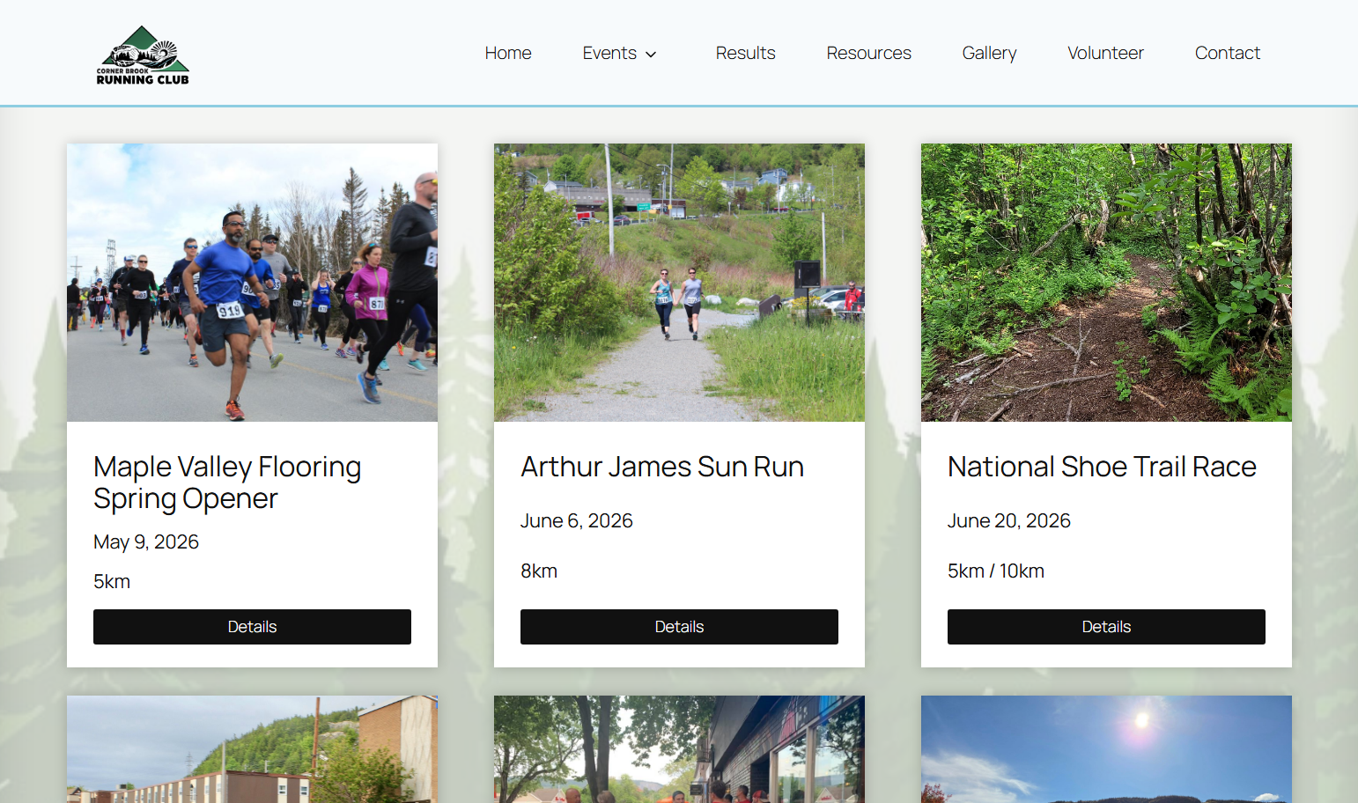Viewport: 1358px width, 803px height.
Task: Click the Arthur James Sun Run photo
Action: click(x=679, y=283)
